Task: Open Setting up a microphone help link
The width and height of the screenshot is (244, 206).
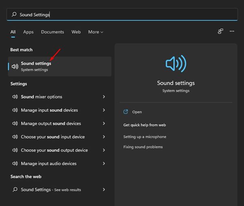Action: click(x=145, y=137)
